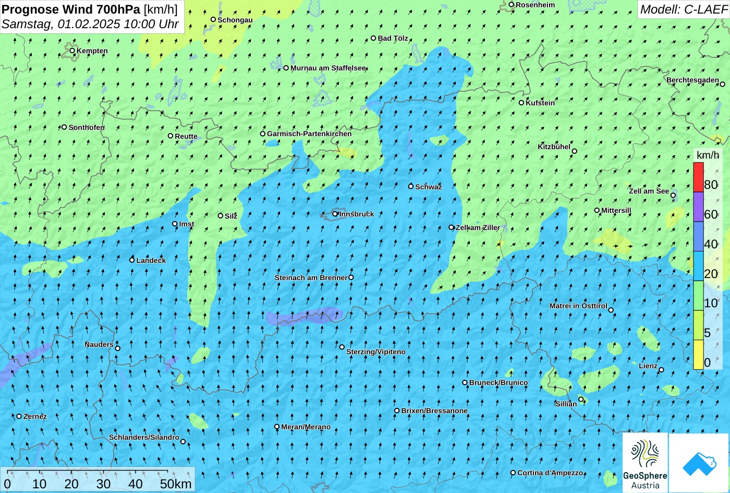Select the Bad Tölz marker circle

[373, 38]
